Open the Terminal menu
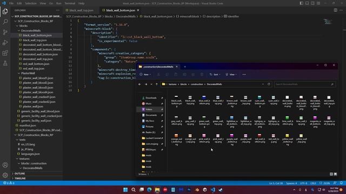346x194 pixels. click(x=70, y=3)
